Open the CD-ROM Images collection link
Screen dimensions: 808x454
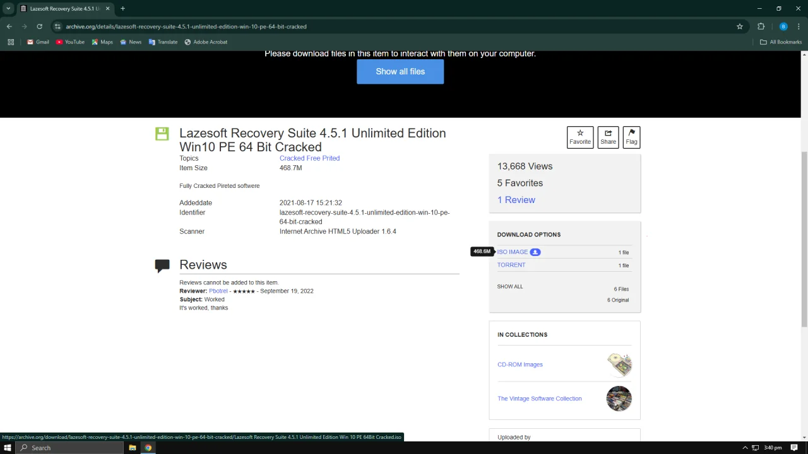pos(520,364)
